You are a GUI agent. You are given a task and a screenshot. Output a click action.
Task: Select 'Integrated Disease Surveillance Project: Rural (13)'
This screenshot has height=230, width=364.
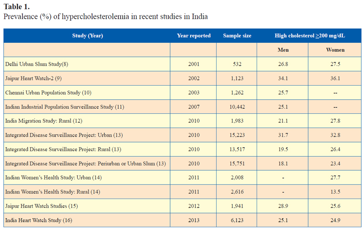pos(63,149)
